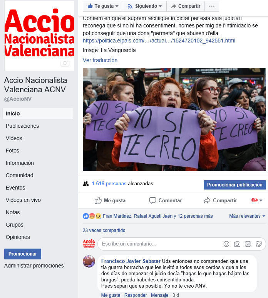Like Francisco Javier Sabater's comment
268x298 pixels.
pos(111,295)
